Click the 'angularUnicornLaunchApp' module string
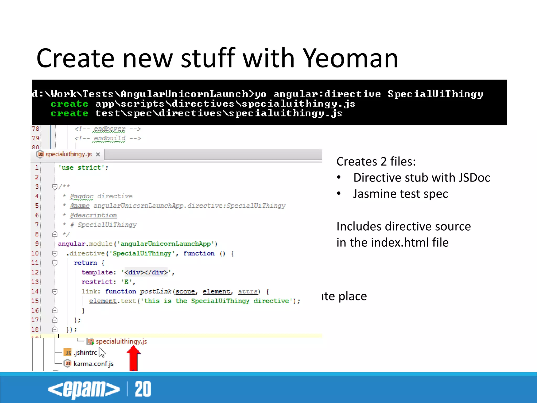537x403 pixels. coord(165,244)
